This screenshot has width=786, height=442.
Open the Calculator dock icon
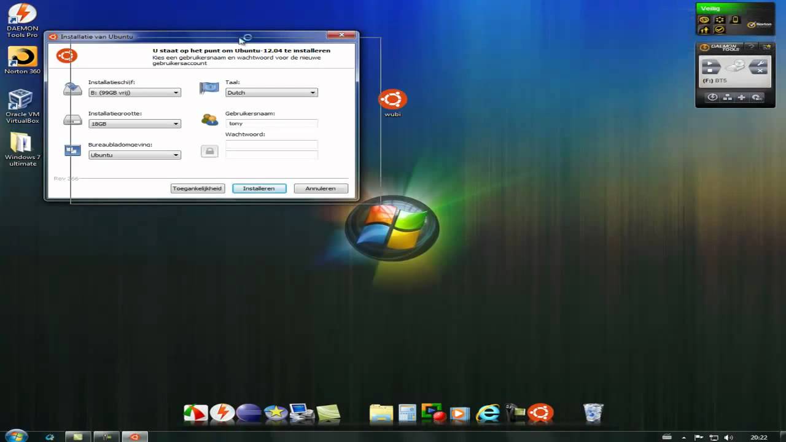coord(407,413)
